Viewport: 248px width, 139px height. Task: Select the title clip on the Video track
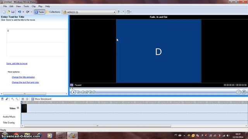[x=24, y=108]
